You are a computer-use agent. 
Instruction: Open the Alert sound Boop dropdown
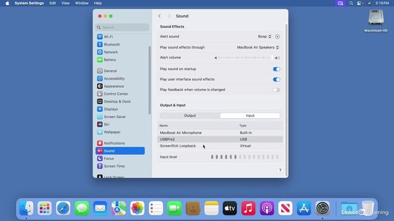coord(264,37)
